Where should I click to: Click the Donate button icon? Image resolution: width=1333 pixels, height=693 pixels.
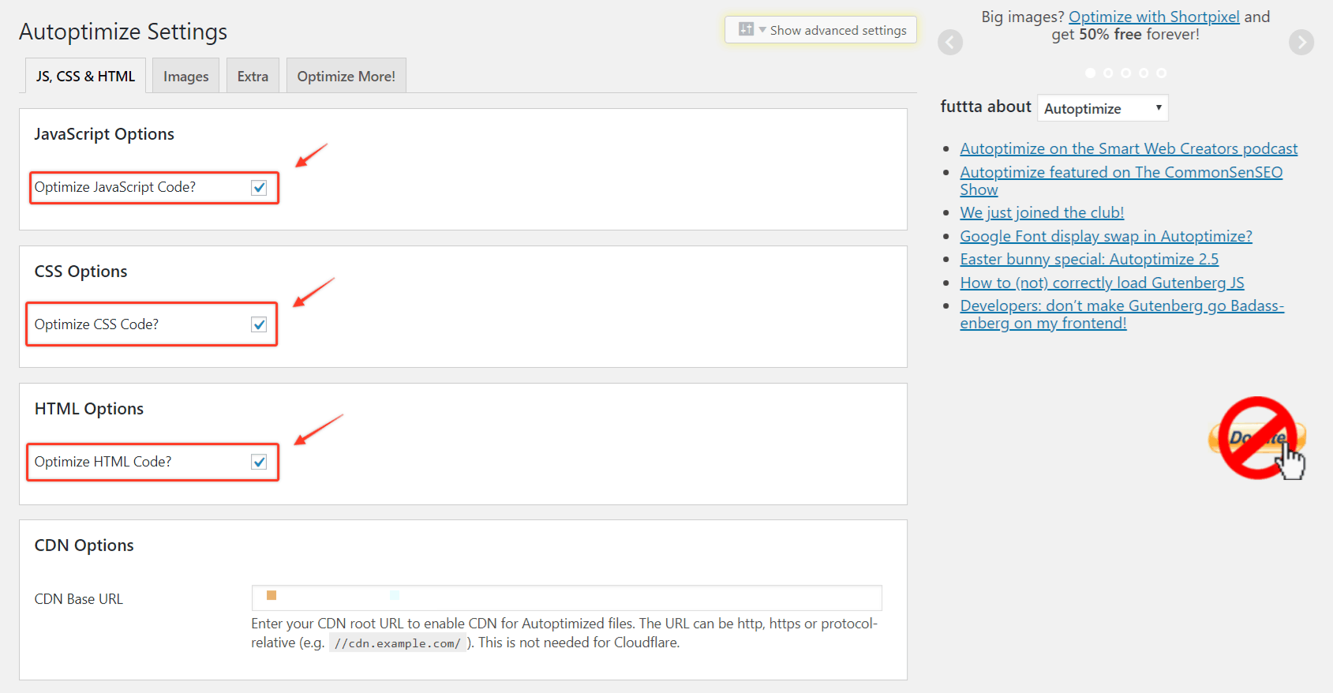point(1257,438)
